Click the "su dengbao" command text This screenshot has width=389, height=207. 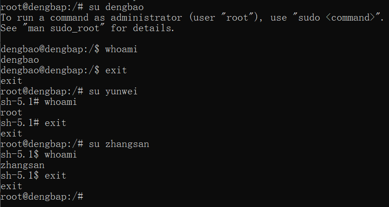click(116, 7)
